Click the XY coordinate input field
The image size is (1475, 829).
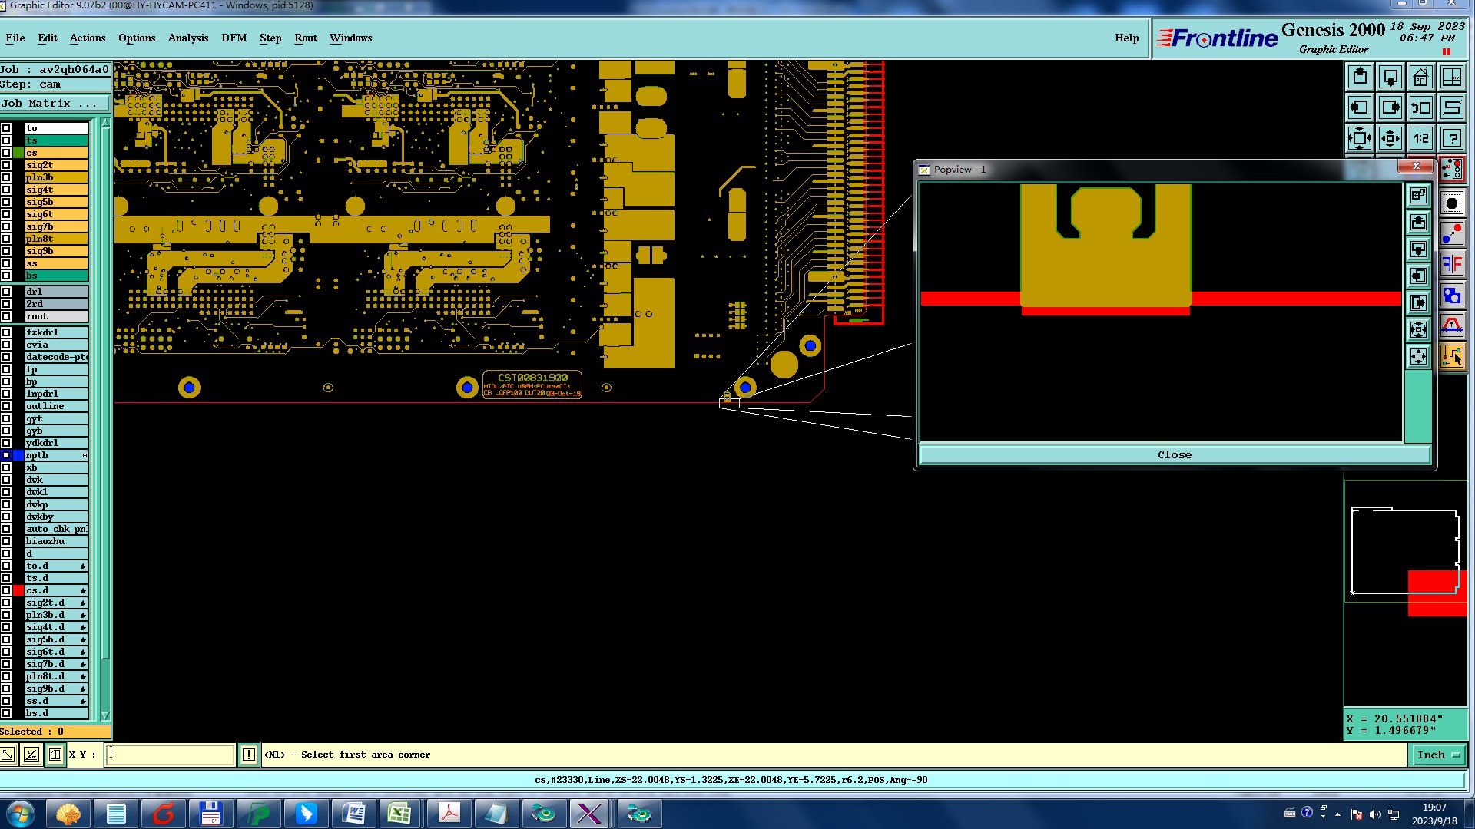(x=170, y=755)
